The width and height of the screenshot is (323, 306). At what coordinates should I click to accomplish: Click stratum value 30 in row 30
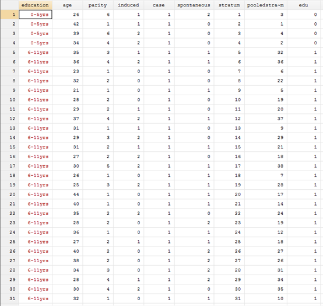229,289
